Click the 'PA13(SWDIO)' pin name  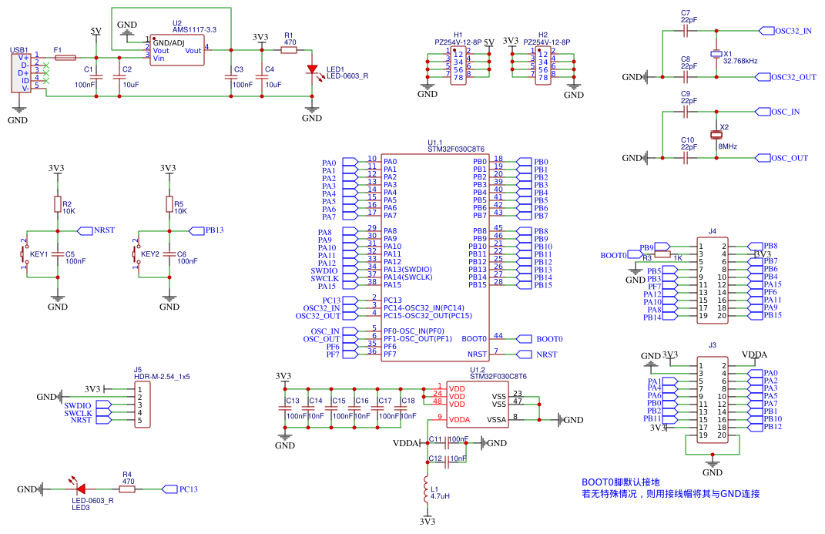tap(407, 270)
